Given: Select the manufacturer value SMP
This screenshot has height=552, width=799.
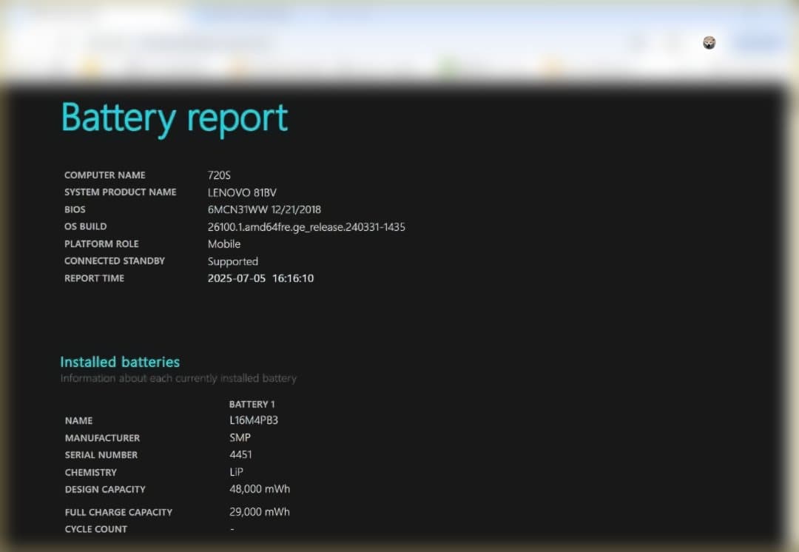Looking at the screenshot, I should coord(239,437).
